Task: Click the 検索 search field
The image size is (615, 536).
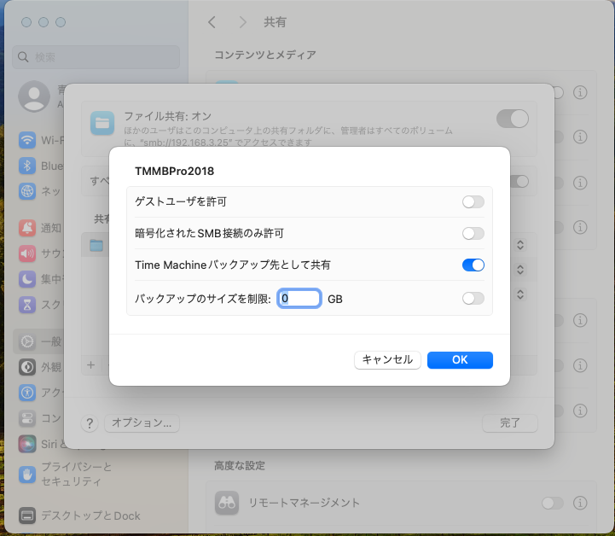Action: [x=98, y=57]
